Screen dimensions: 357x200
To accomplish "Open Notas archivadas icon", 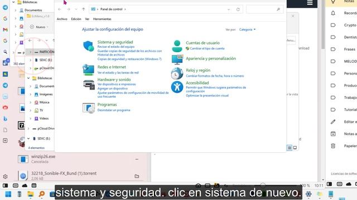I will (333, 134).
